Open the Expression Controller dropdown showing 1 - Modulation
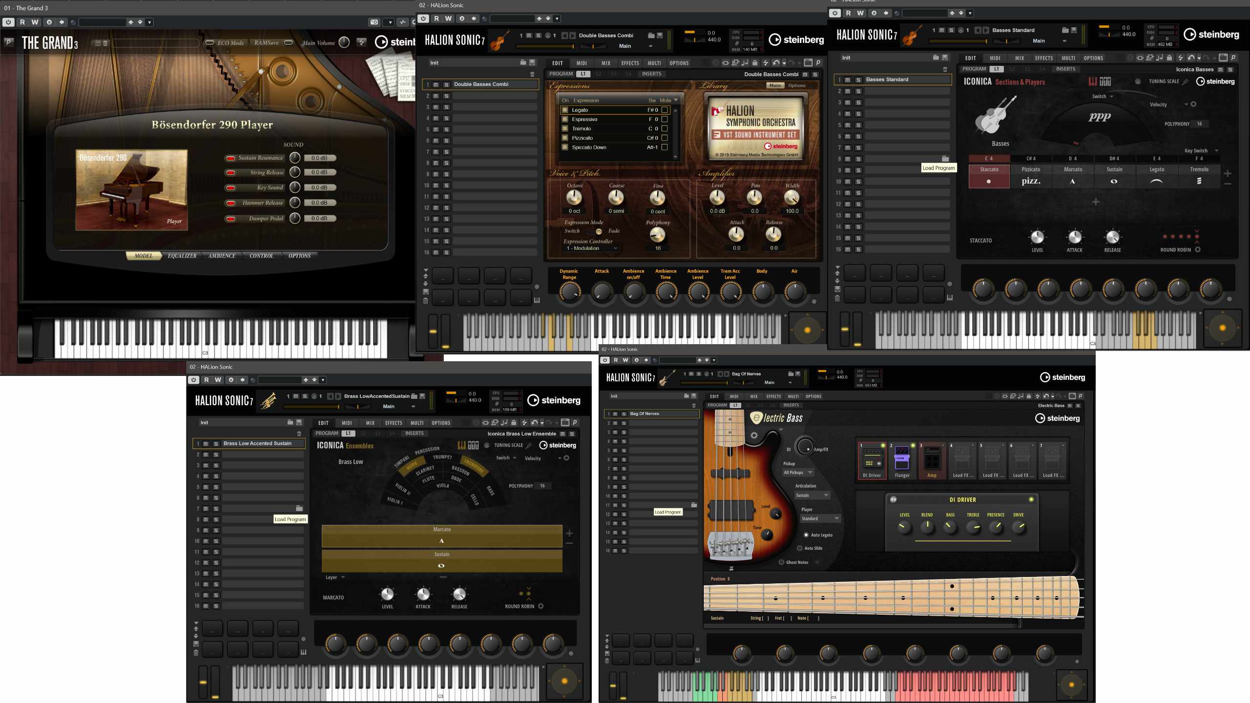Viewport: 1250px width, 703px height. tap(591, 248)
